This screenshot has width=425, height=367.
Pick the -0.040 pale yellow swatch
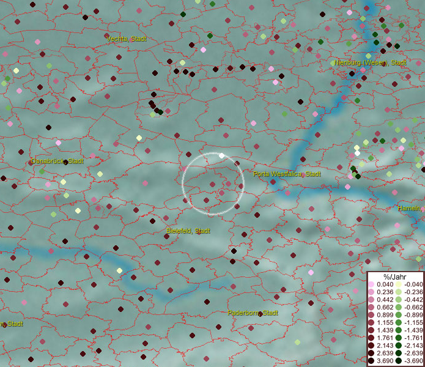click(399, 284)
